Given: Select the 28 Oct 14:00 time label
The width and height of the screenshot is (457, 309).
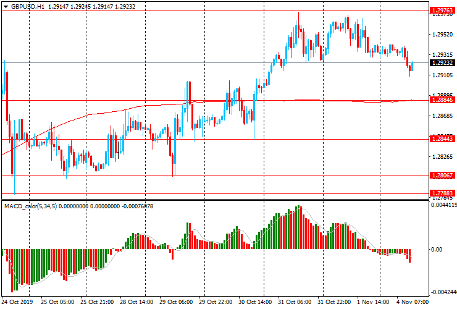Looking at the screenshot, I should tap(136, 303).
